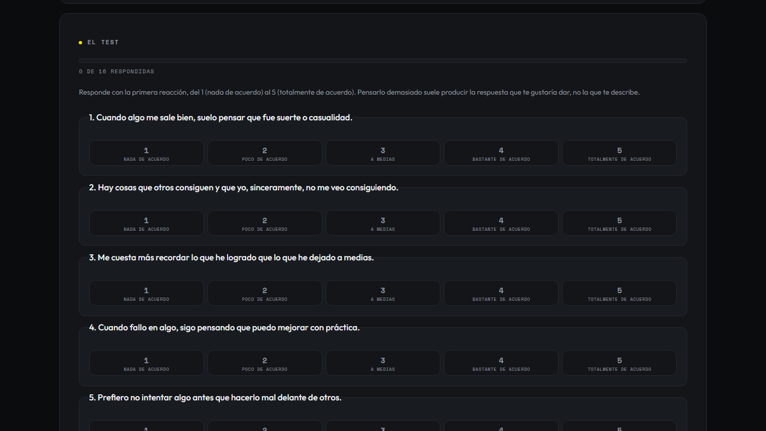Pick 3 A medias for question 1
This screenshot has height=431, width=766.
click(383, 153)
